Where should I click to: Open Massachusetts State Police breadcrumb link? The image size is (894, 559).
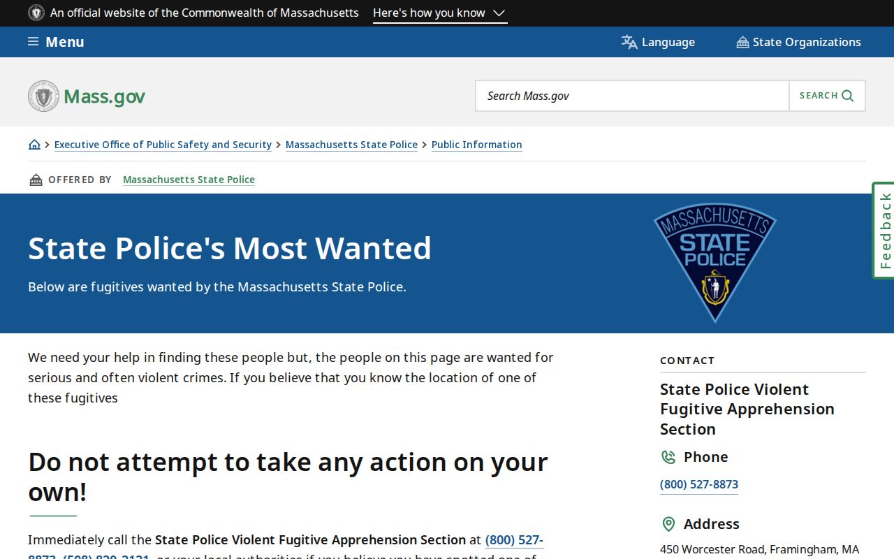351,145
